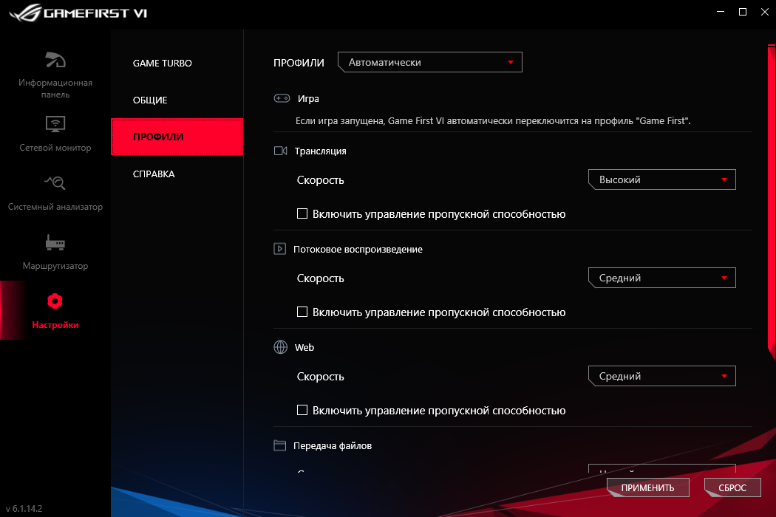This screenshot has height=517, width=776.
Task: Click the СБРОС button
Action: (732, 487)
